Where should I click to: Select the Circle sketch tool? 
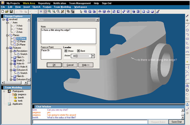[x=187, y=30]
